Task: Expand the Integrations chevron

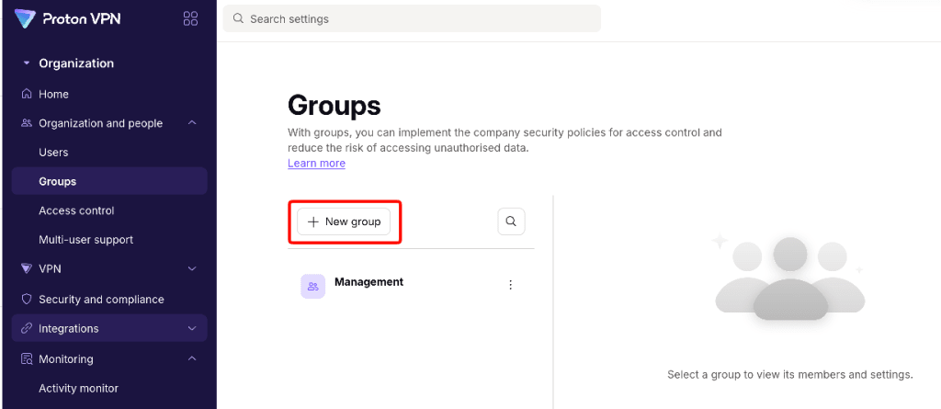Action: [192, 328]
